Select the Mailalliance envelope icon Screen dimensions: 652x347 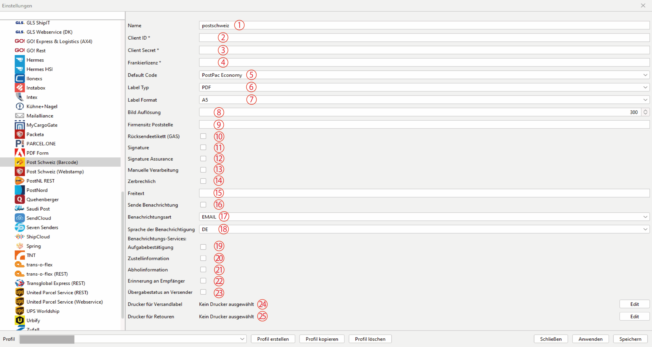pos(20,116)
